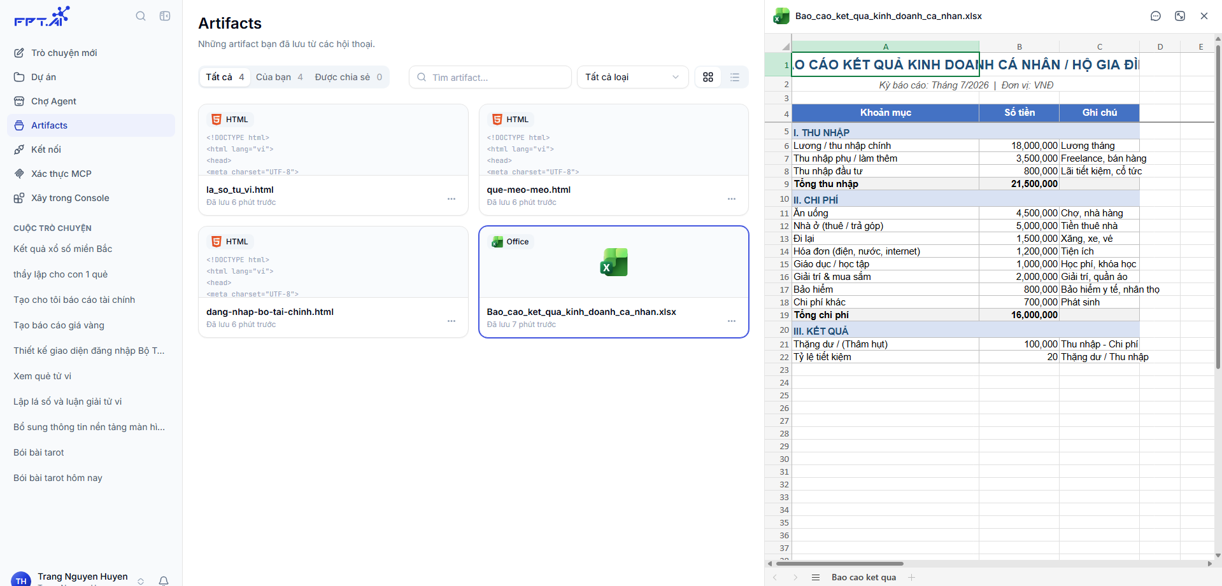Open Kết nối page
The width and height of the screenshot is (1222, 586).
pyautogui.click(x=91, y=150)
